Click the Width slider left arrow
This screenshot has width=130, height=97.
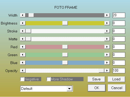click(x=23, y=15)
